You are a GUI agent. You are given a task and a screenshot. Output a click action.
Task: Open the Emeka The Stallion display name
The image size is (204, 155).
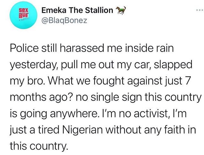[77, 11]
